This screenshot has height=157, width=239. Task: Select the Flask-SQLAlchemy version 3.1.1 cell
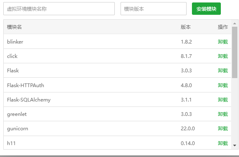pyautogui.click(x=186, y=99)
